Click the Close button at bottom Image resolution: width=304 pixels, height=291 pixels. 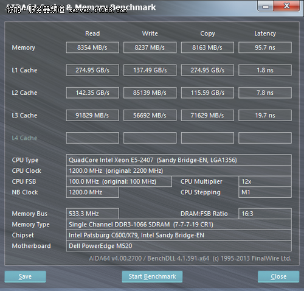[278, 276]
